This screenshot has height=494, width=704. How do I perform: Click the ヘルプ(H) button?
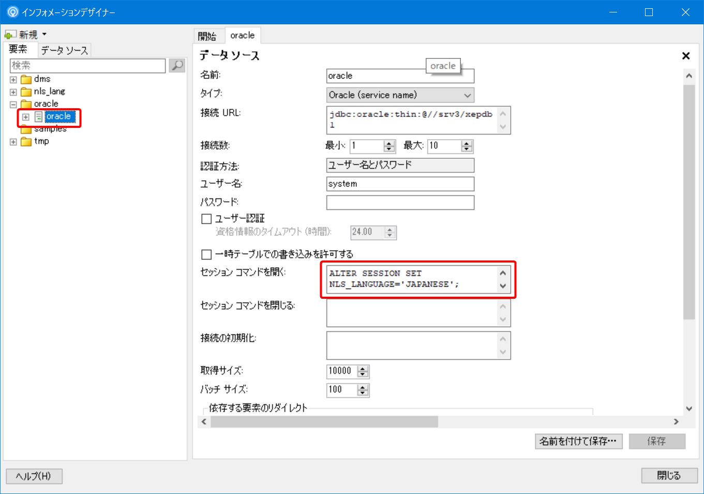[34, 476]
